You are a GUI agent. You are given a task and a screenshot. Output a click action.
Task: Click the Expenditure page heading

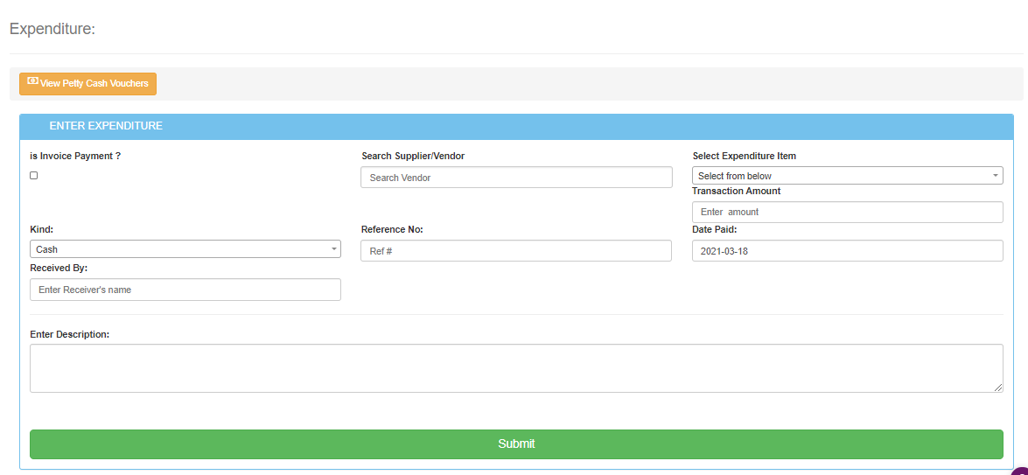pos(52,29)
